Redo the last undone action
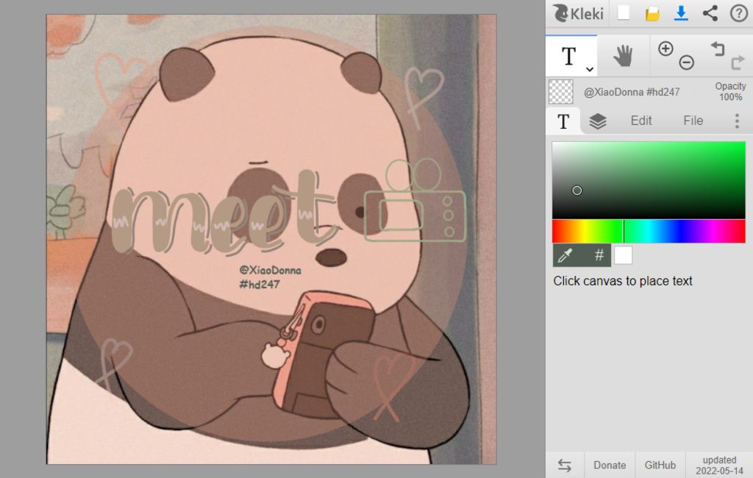This screenshot has height=478, width=753. (738, 63)
